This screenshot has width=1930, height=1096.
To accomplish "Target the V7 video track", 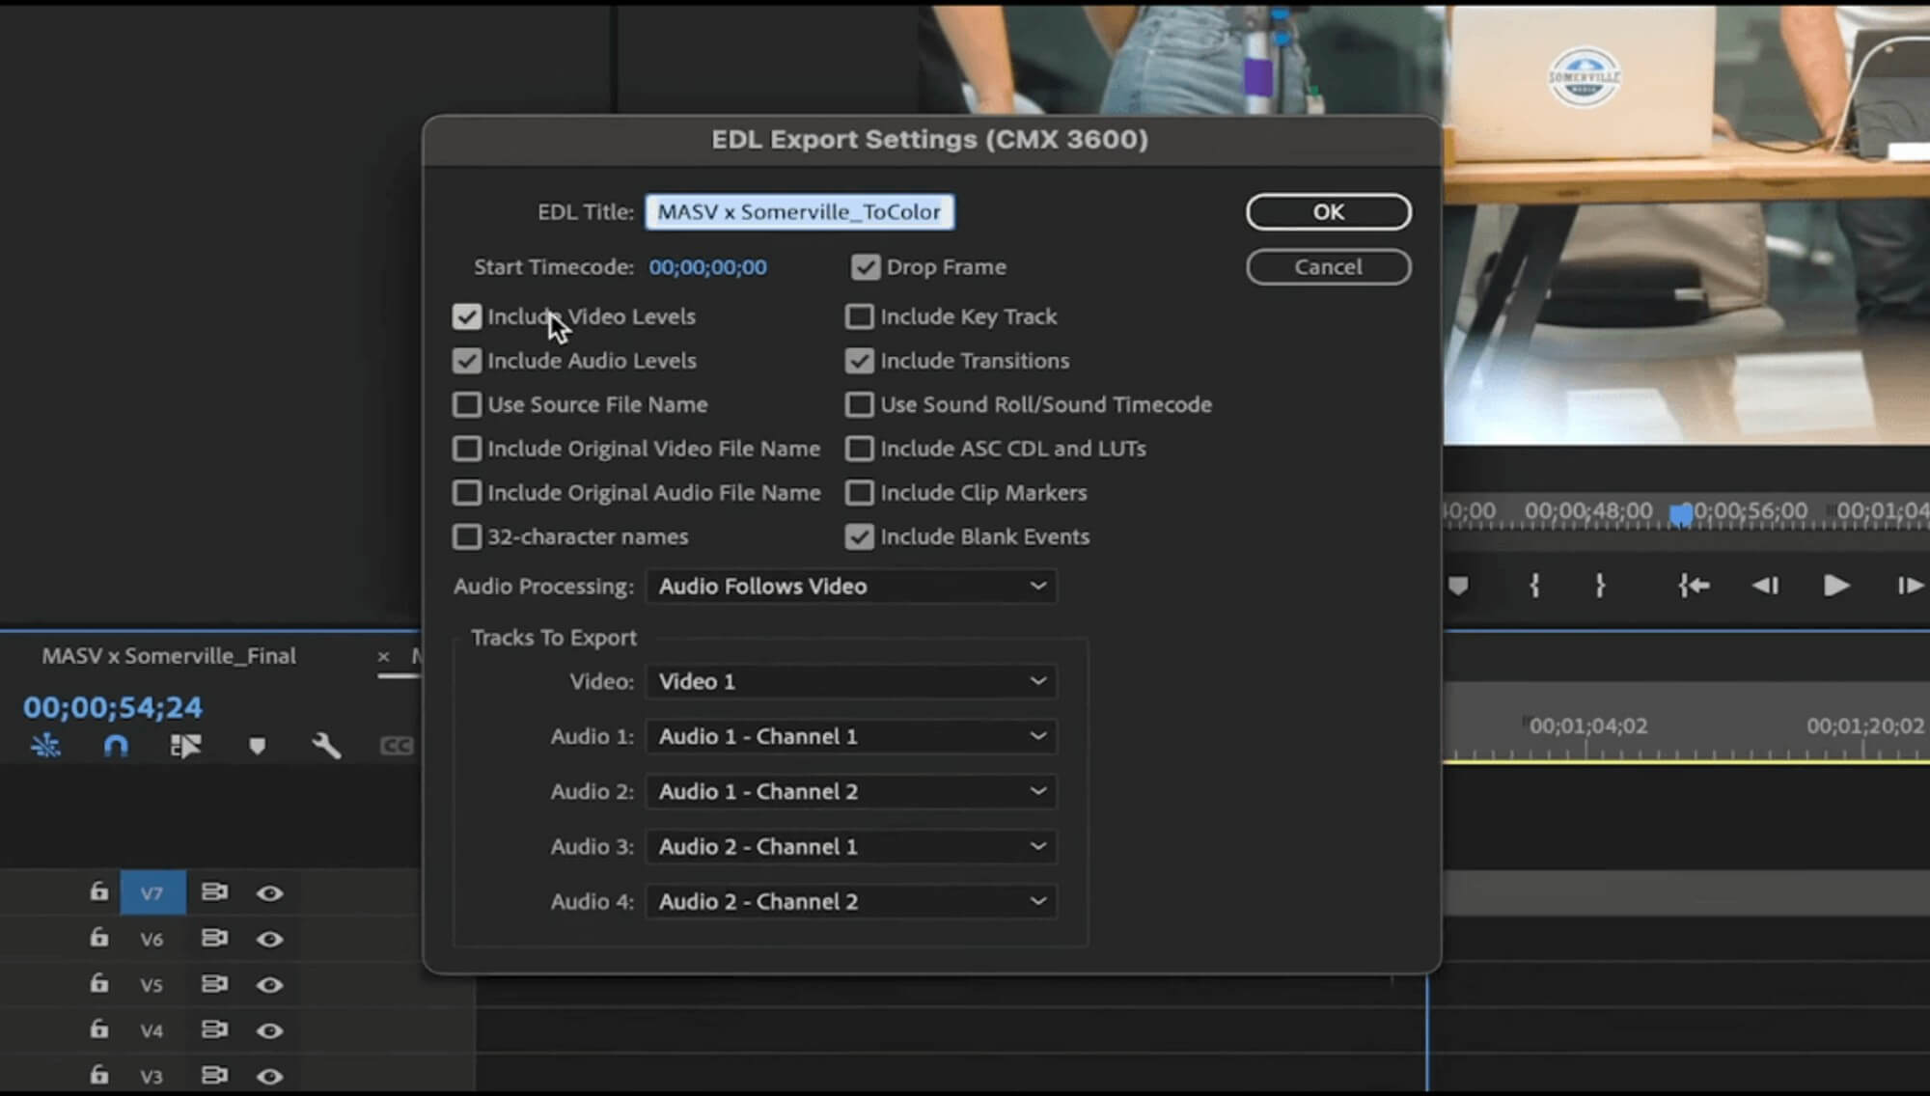I will (x=152, y=893).
